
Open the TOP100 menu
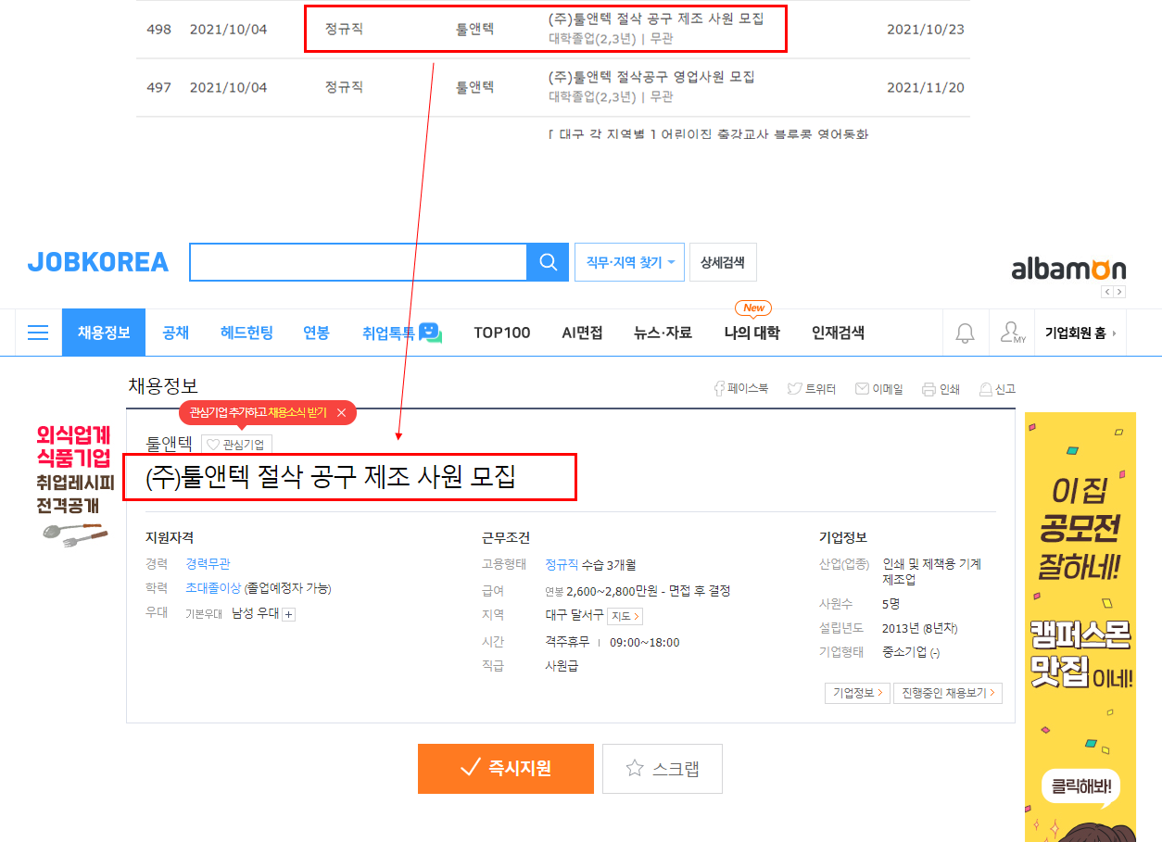pyautogui.click(x=502, y=333)
